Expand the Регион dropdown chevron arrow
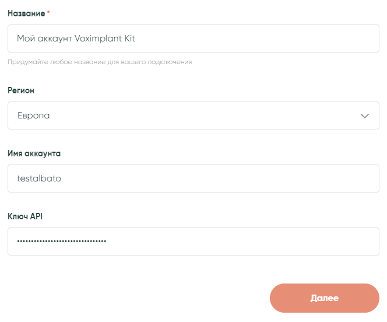Screen dimensions: 387x322 [x=365, y=116]
